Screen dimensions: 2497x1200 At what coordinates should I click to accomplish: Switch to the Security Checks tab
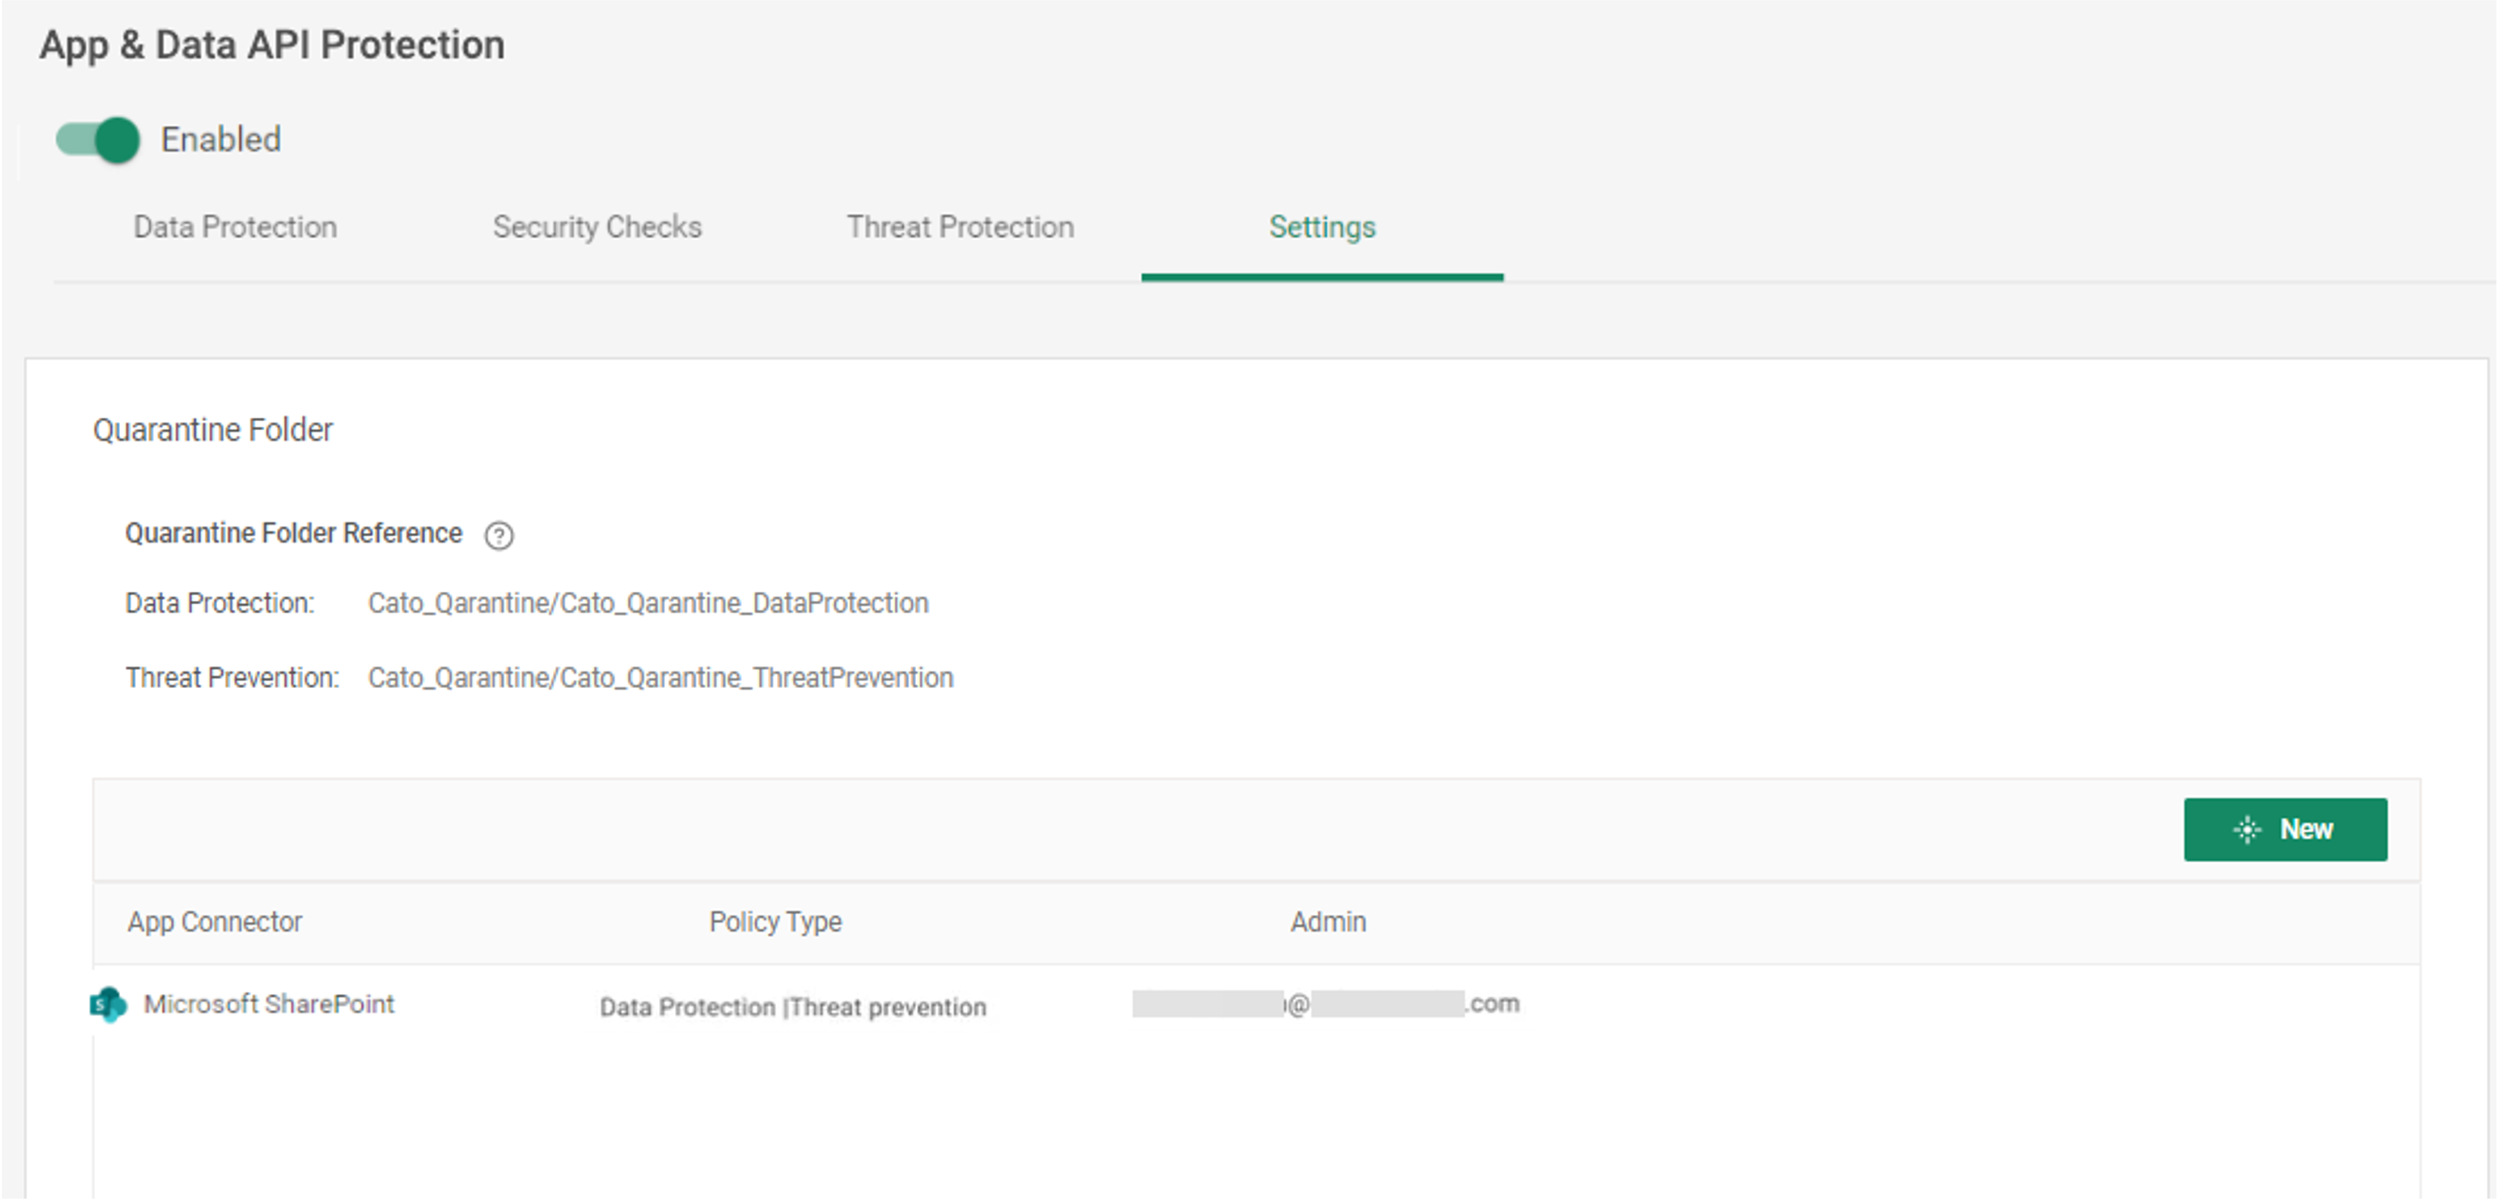tap(597, 227)
